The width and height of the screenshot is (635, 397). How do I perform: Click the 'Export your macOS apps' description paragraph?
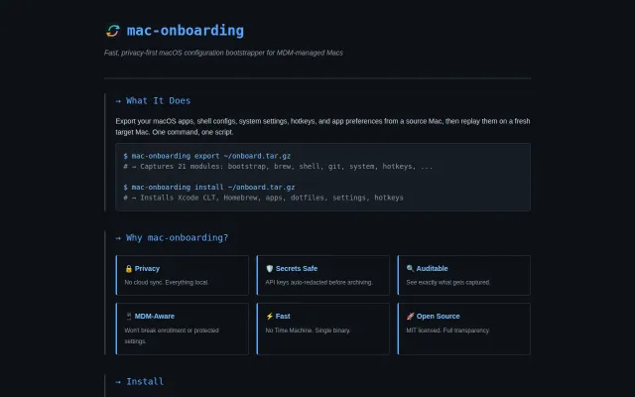[322, 127]
